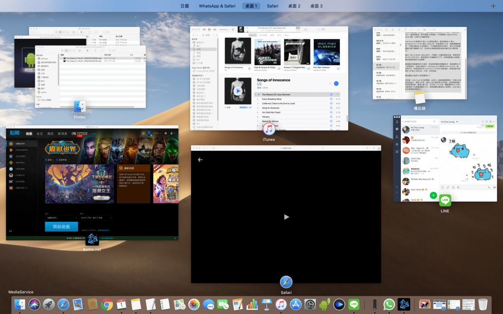Viewport: 503px width, 314px height.
Task: Select track Song for Someone in iTunes
Action: pos(297,108)
